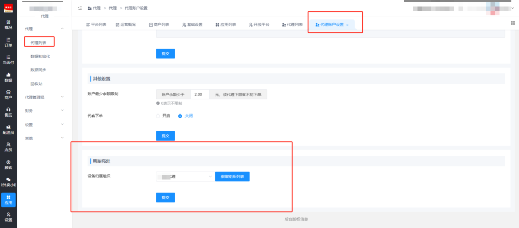This screenshot has width=519, height=228.
Task: Click the red brand logo at the top left
Action: tap(8, 8)
